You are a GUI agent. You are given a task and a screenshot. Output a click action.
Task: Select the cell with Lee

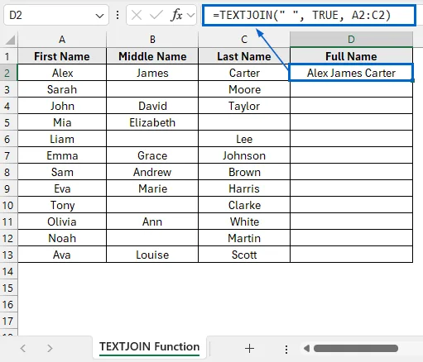point(244,139)
